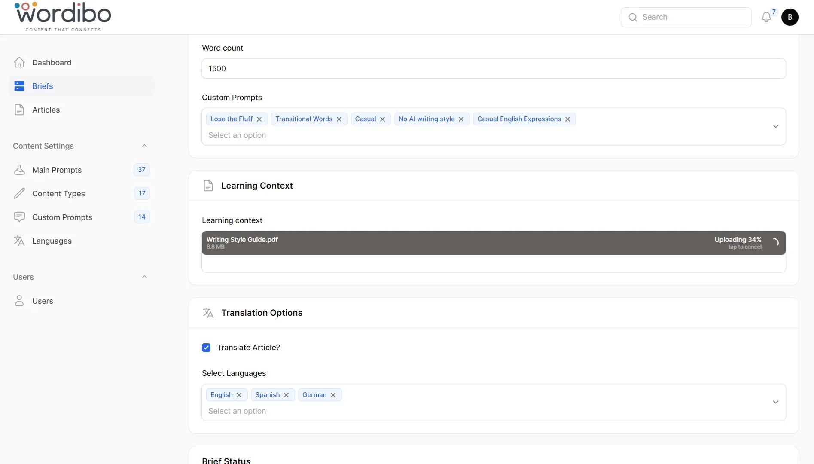814x464 pixels.
Task: Expand the Custom Prompts options dropdown
Action: click(x=775, y=126)
